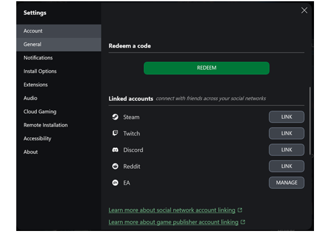
Task: Click the 'Discord' account label
Action: tap(133, 150)
